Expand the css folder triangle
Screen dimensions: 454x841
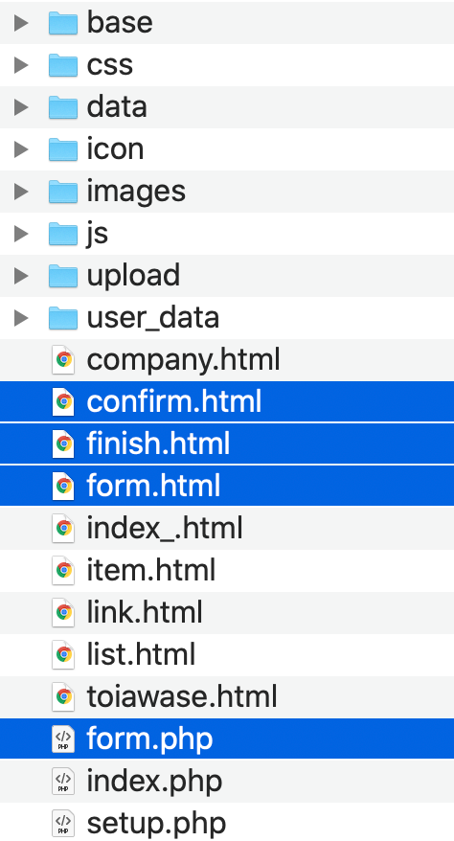pyautogui.click(x=20, y=65)
